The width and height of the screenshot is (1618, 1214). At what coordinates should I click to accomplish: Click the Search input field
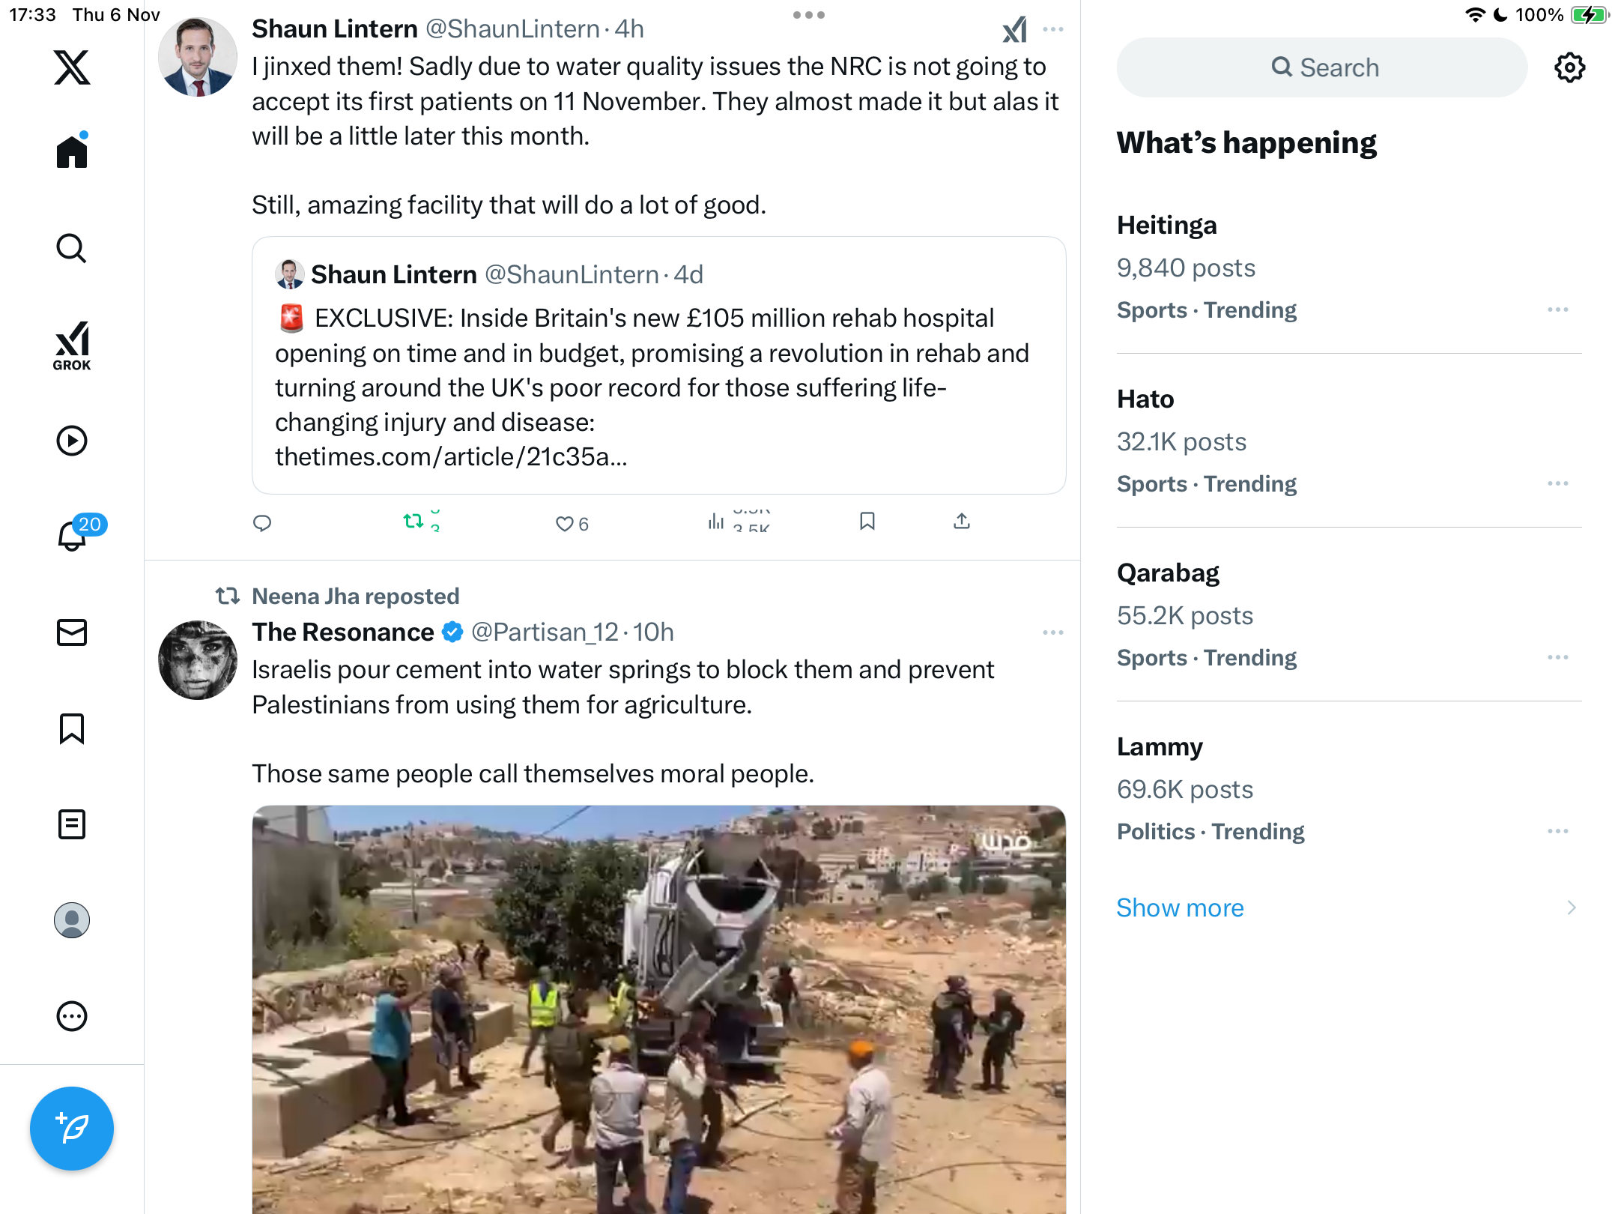(x=1322, y=67)
